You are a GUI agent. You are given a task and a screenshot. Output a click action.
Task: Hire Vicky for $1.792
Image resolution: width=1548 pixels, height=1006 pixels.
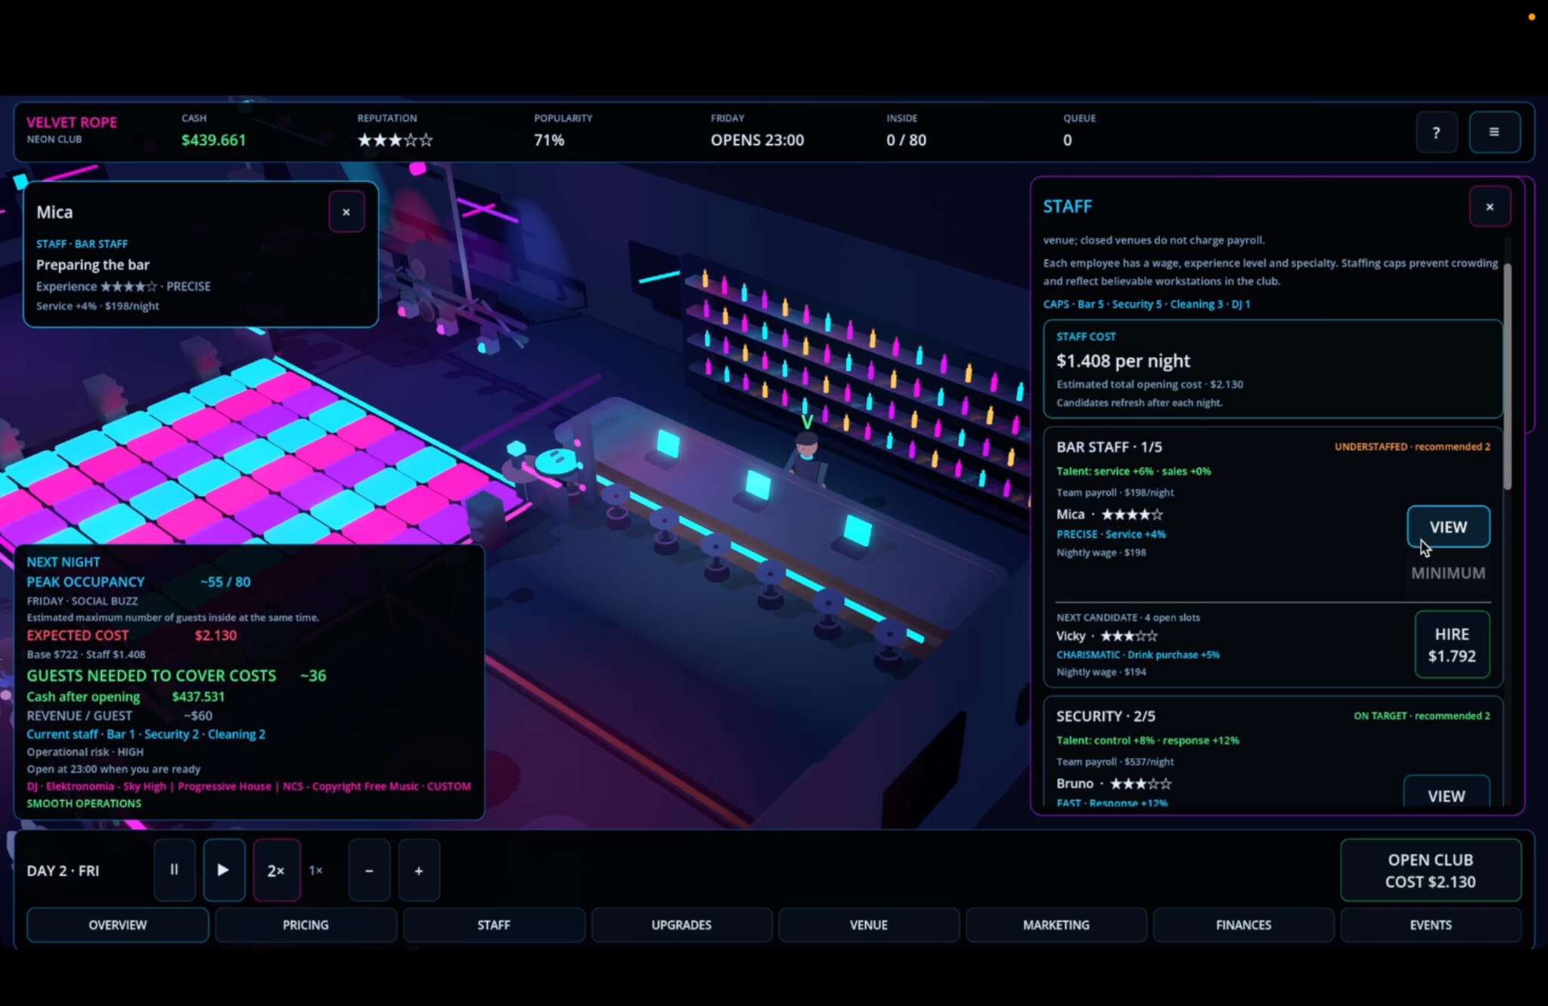pos(1452,645)
